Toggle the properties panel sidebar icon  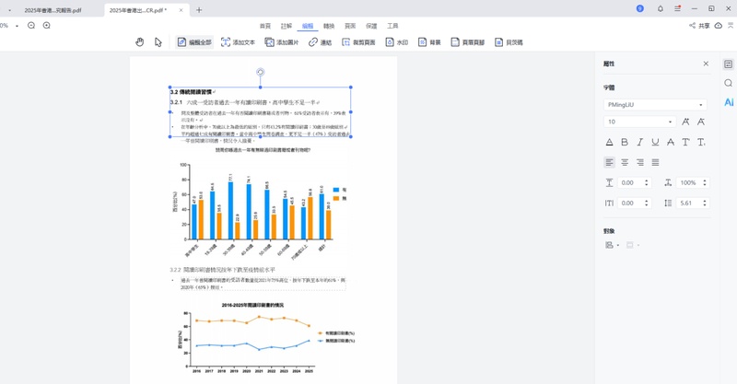click(x=728, y=64)
